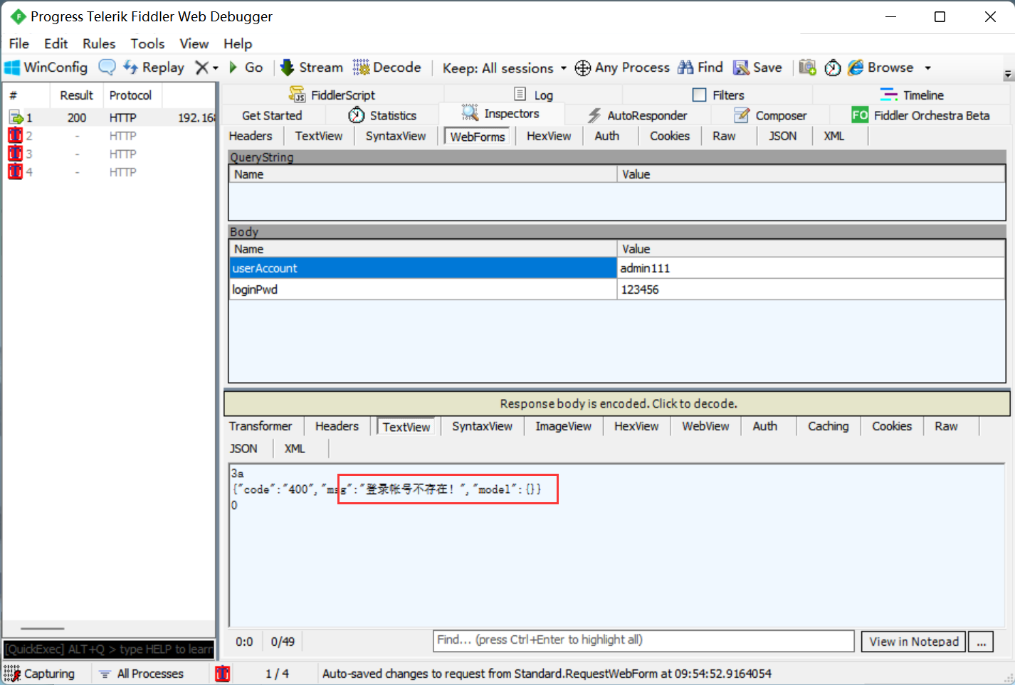Click the Remove sessions X icon
The height and width of the screenshot is (685, 1015).
tap(202, 68)
